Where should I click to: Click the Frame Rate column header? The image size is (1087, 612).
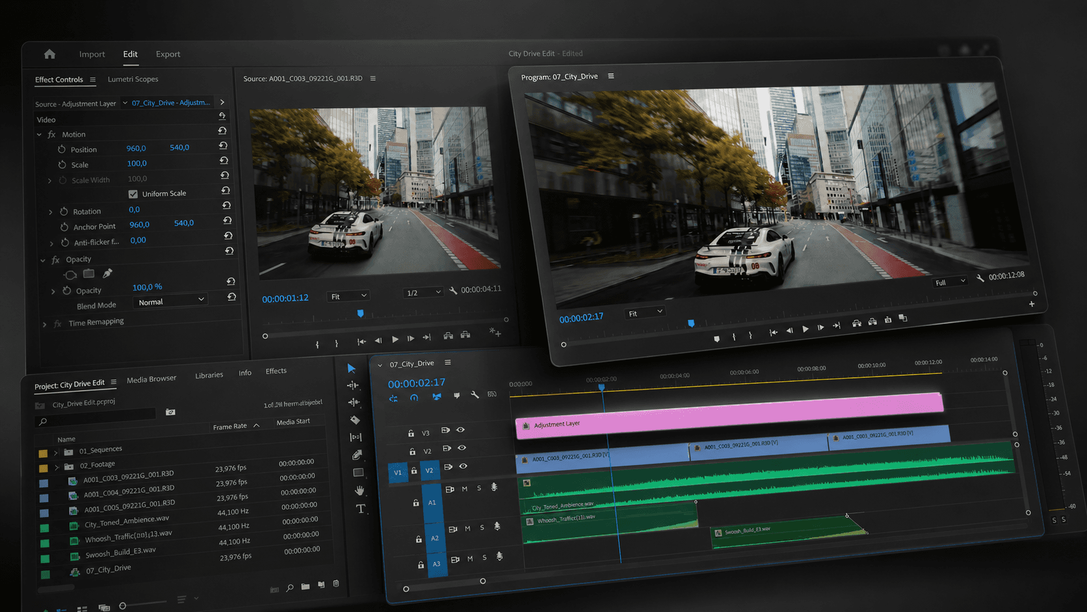click(x=230, y=427)
